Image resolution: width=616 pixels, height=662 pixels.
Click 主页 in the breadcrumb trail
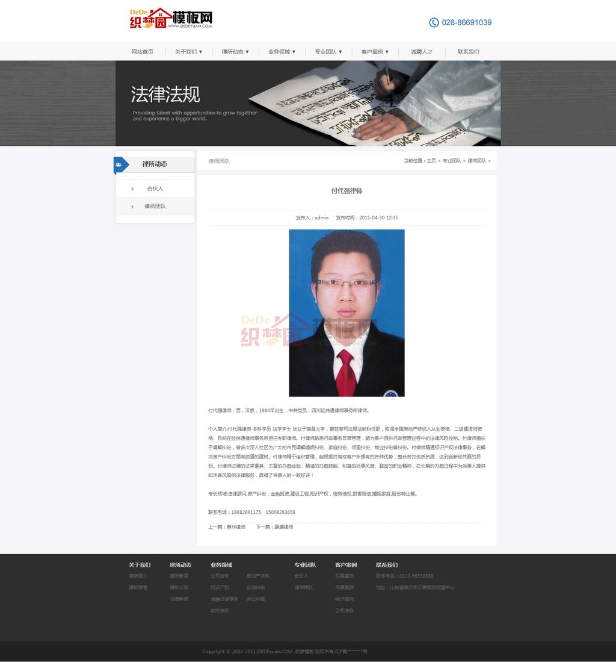click(431, 161)
